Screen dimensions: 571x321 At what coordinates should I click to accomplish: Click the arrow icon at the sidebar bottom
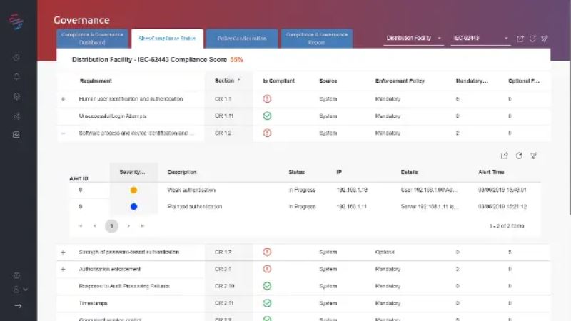click(18, 306)
